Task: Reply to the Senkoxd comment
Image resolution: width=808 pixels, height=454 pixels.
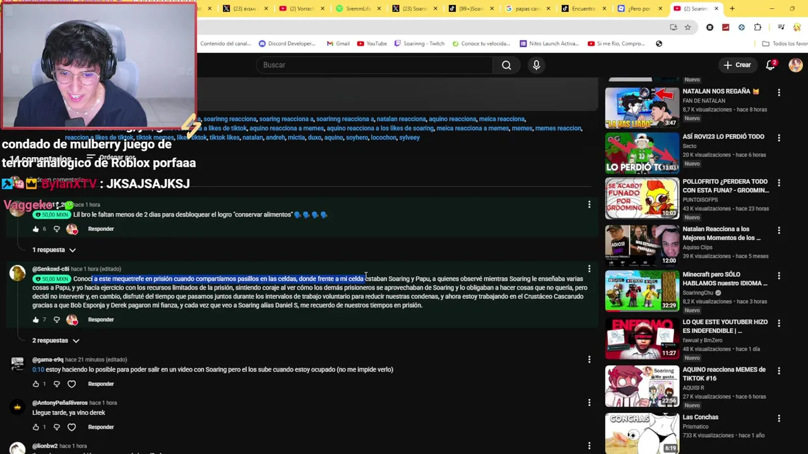Action: [x=101, y=320]
